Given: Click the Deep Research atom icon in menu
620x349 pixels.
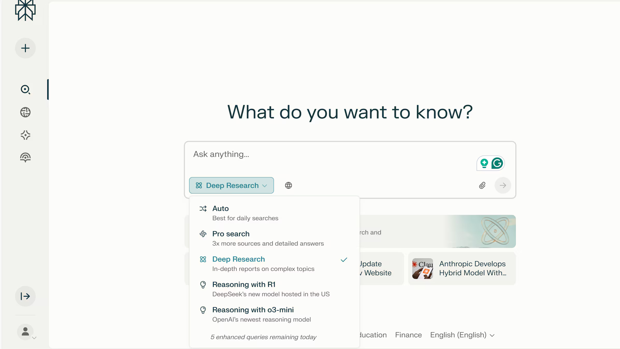Looking at the screenshot, I should 203,259.
